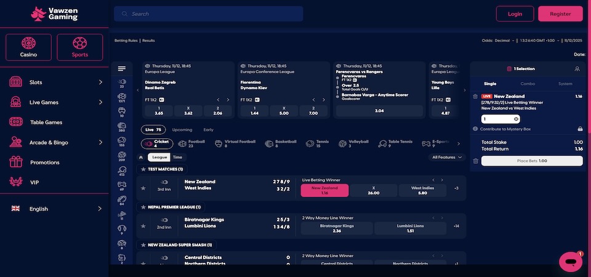Click the Promotions gift icon
The image size is (591, 277).
pos(16,162)
